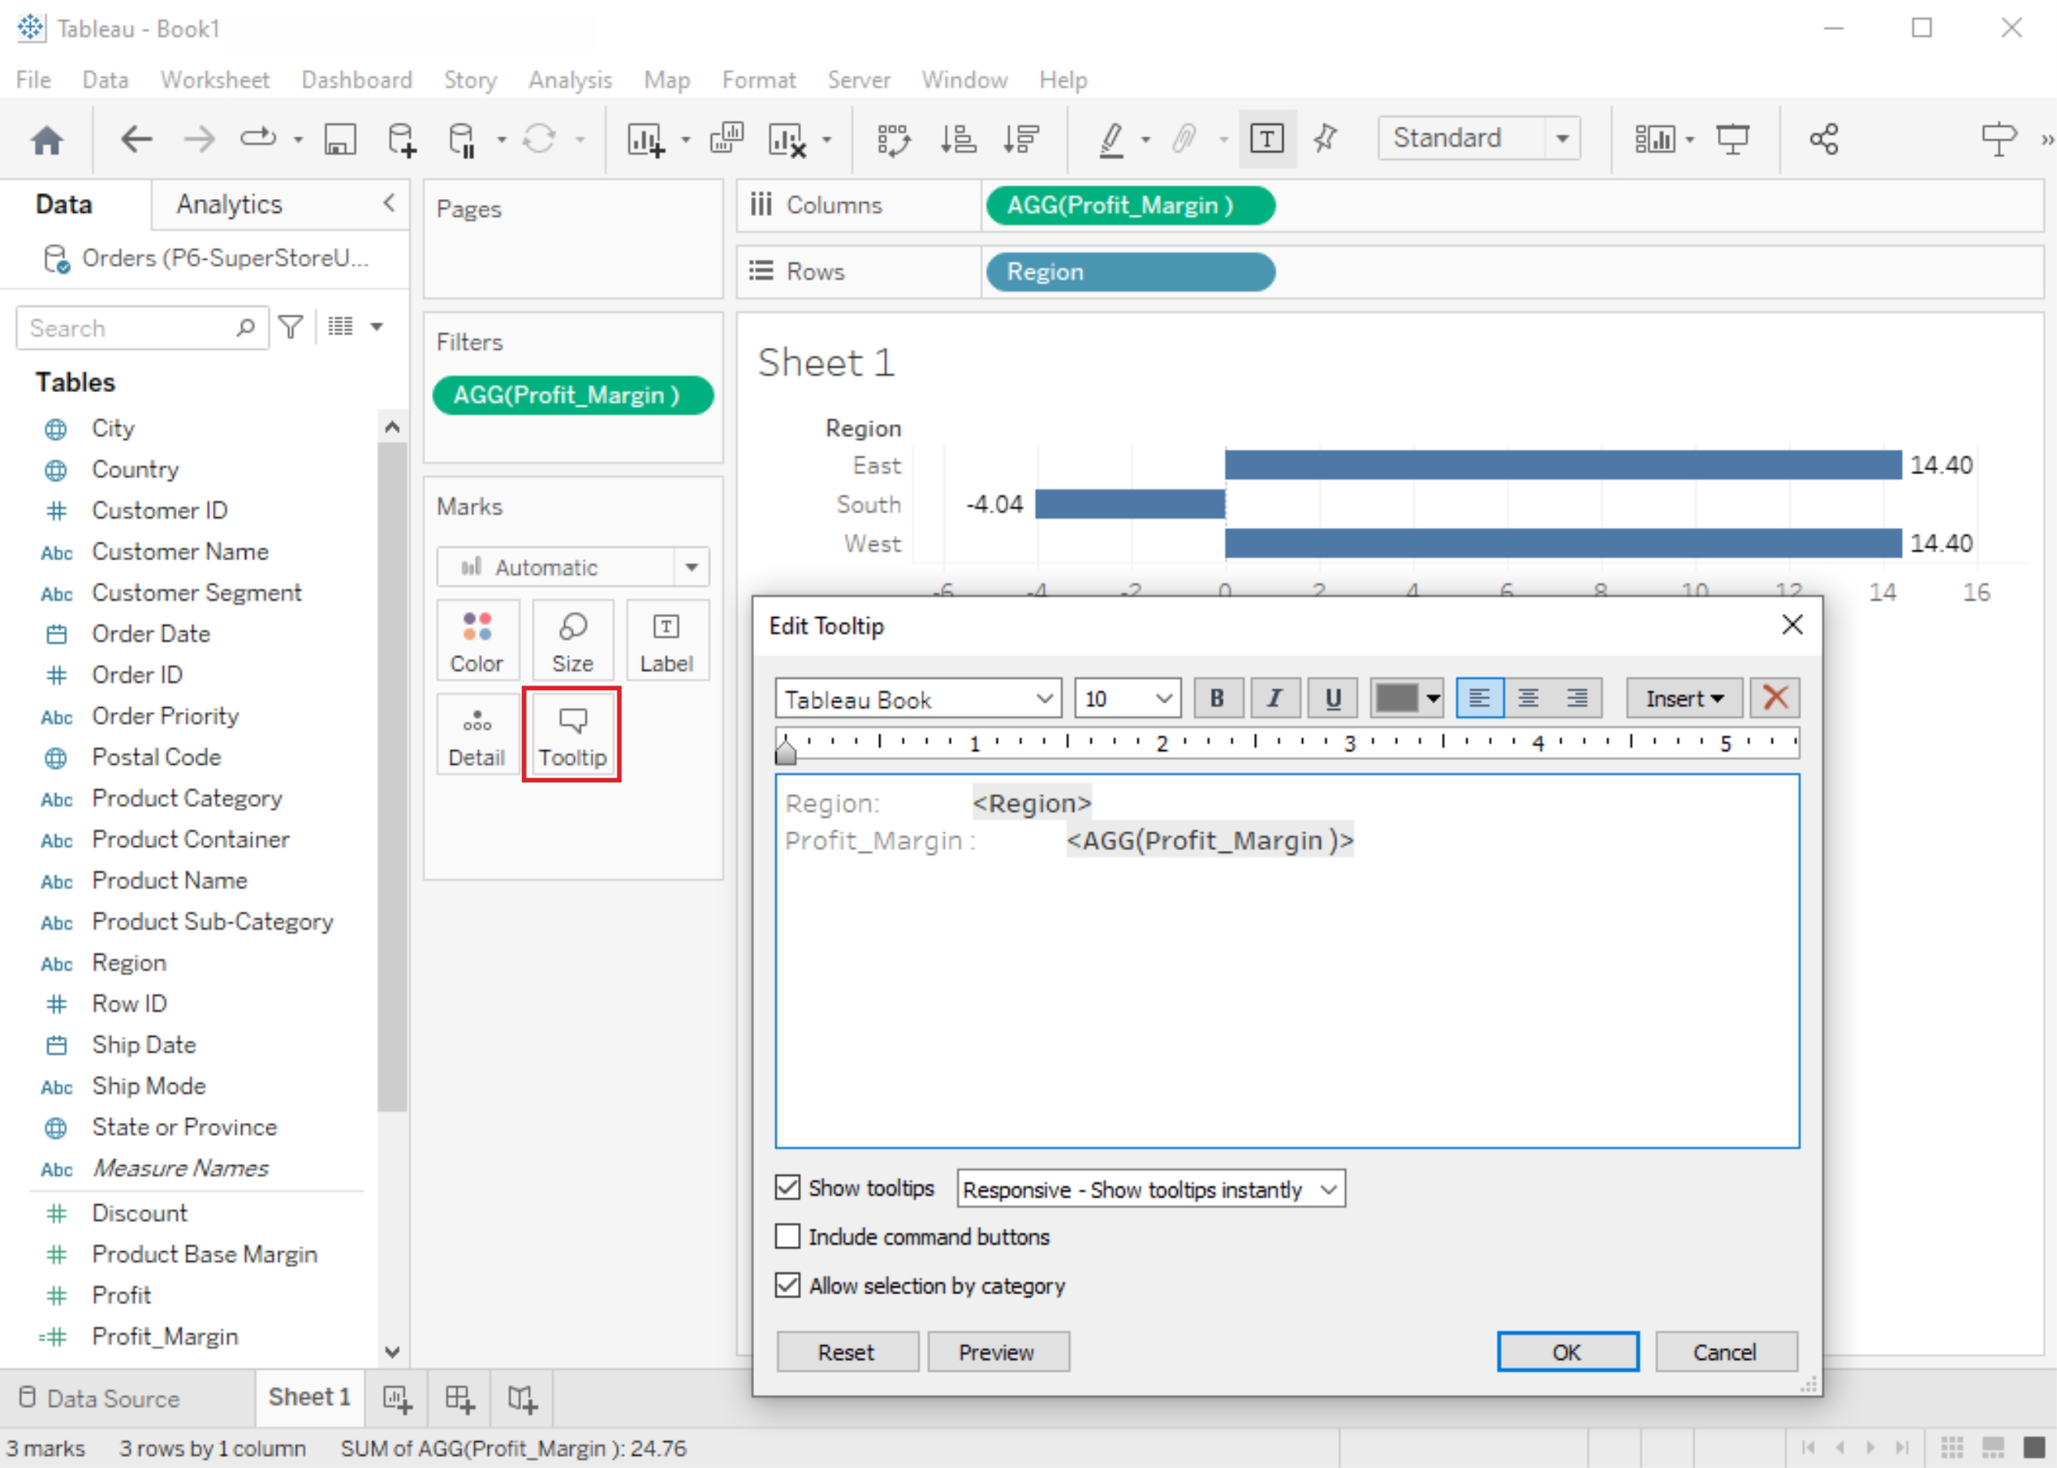
Task: Toggle italic formatting in tooltip editor
Action: [x=1274, y=698]
